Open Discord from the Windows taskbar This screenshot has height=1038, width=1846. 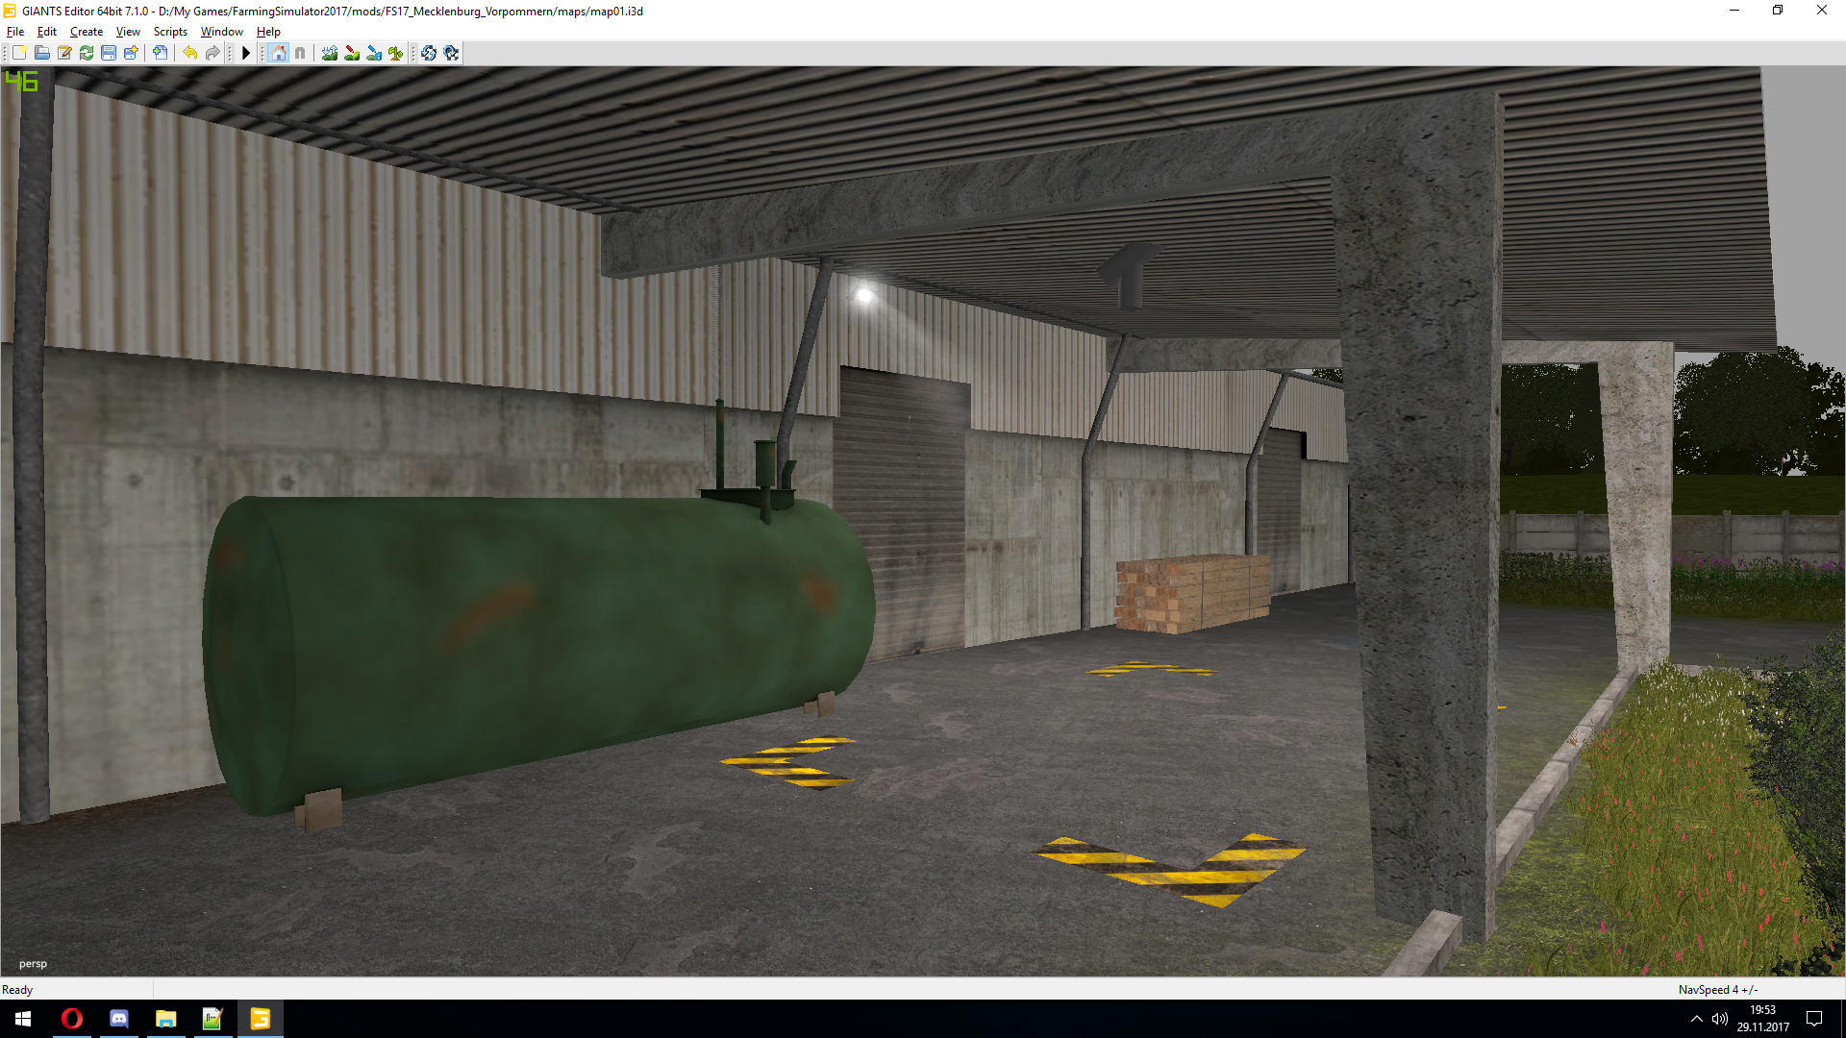tap(119, 1019)
